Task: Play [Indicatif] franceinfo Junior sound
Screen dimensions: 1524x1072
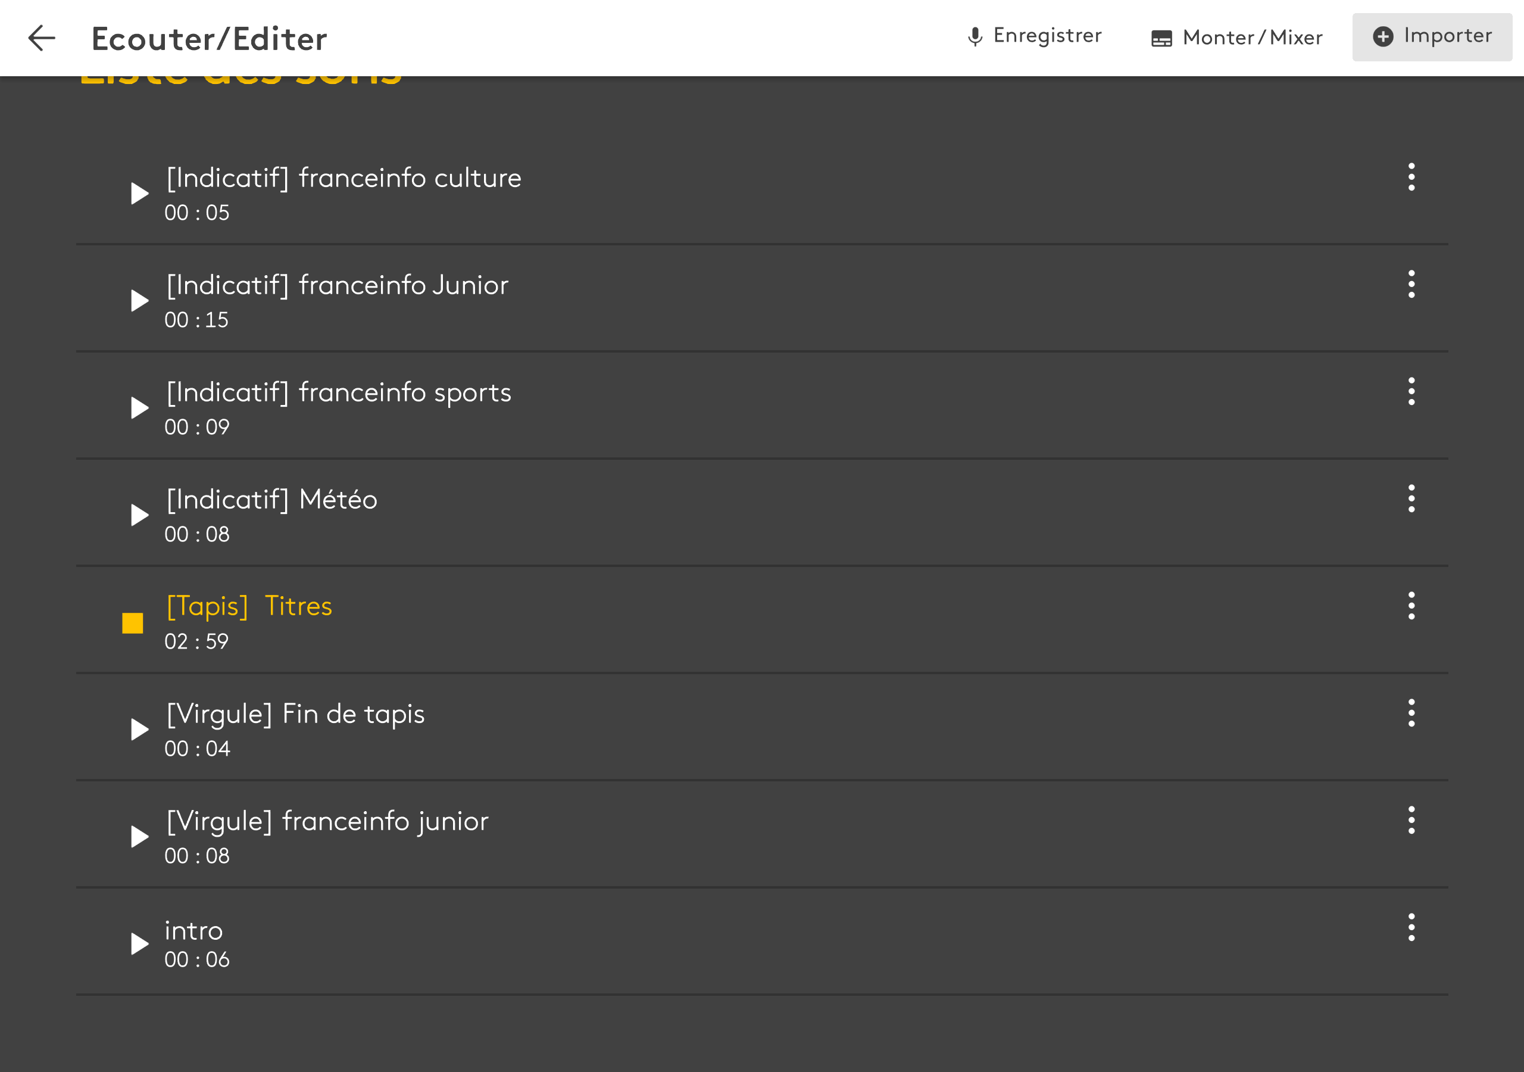Action: tap(139, 300)
